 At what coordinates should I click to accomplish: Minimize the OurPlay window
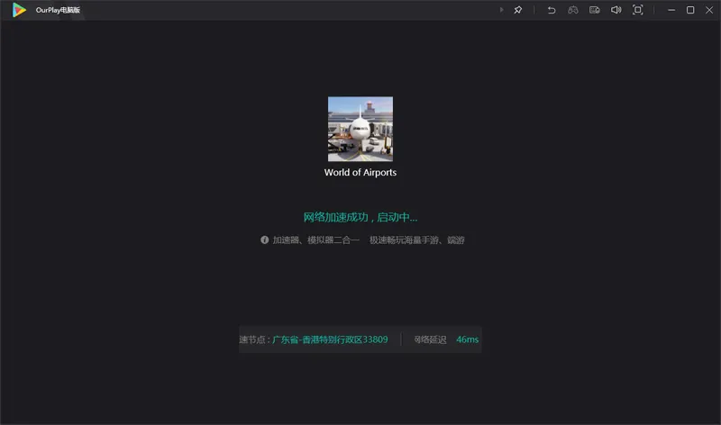click(671, 10)
